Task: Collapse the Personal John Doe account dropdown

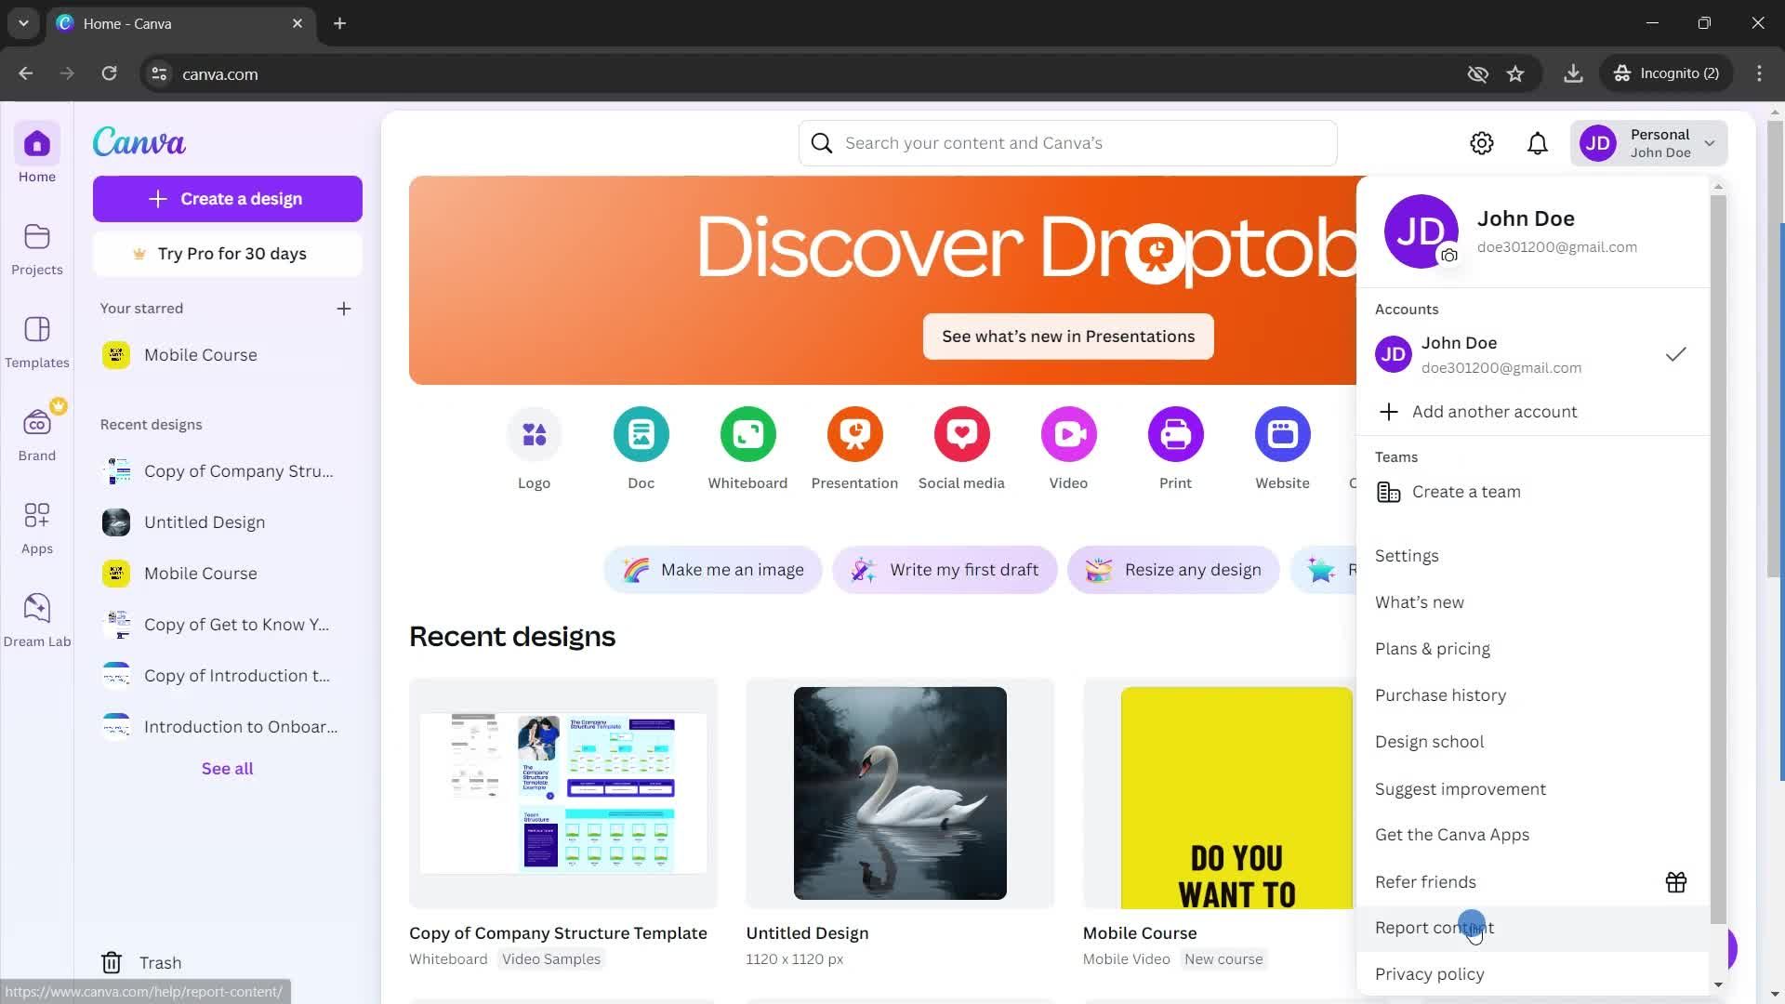Action: click(1648, 143)
